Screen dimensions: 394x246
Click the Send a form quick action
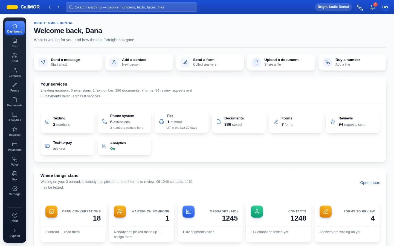pyautogui.click(x=210, y=62)
